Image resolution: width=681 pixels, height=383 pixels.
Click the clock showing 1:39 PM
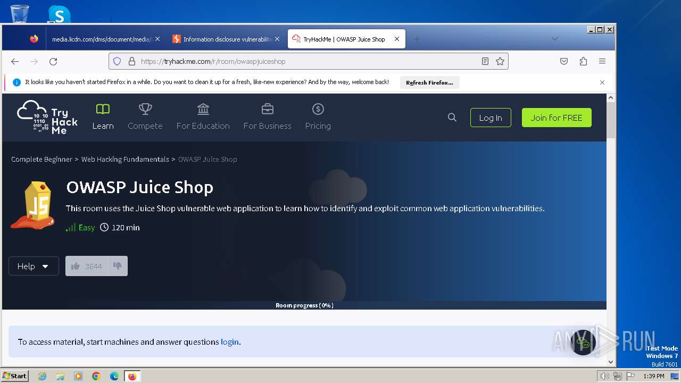pos(654,376)
